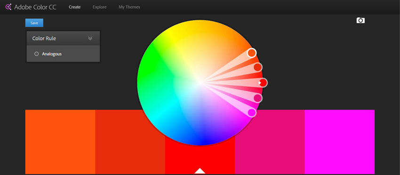Select the magenta palette swatch
400x175 pixels.
pyautogui.click(x=340, y=142)
